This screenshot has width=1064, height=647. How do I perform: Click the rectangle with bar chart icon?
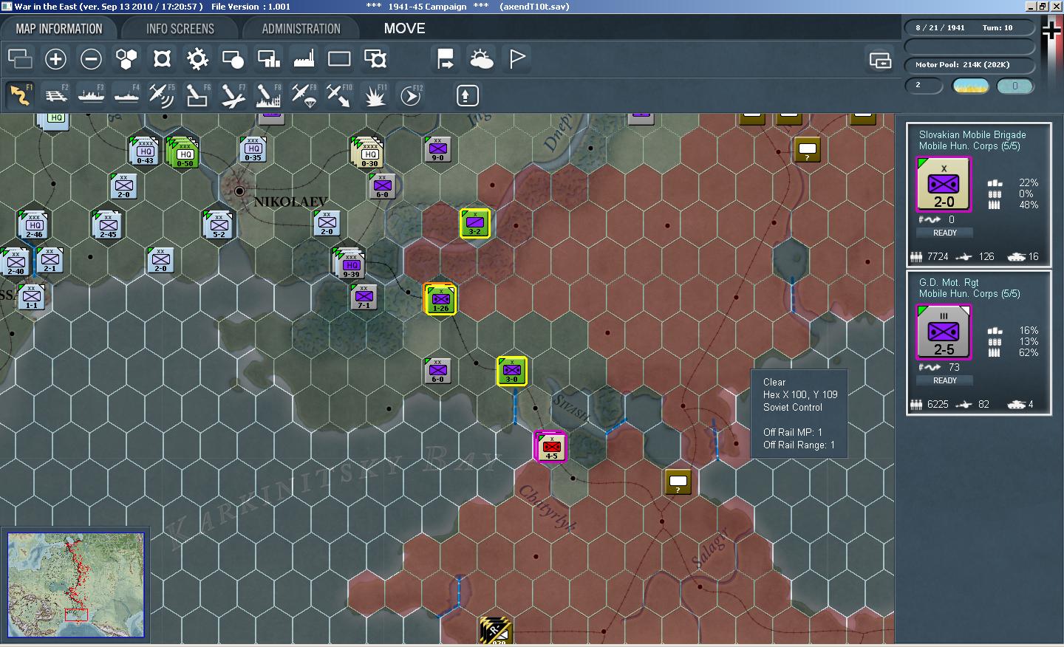click(x=268, y=58)
